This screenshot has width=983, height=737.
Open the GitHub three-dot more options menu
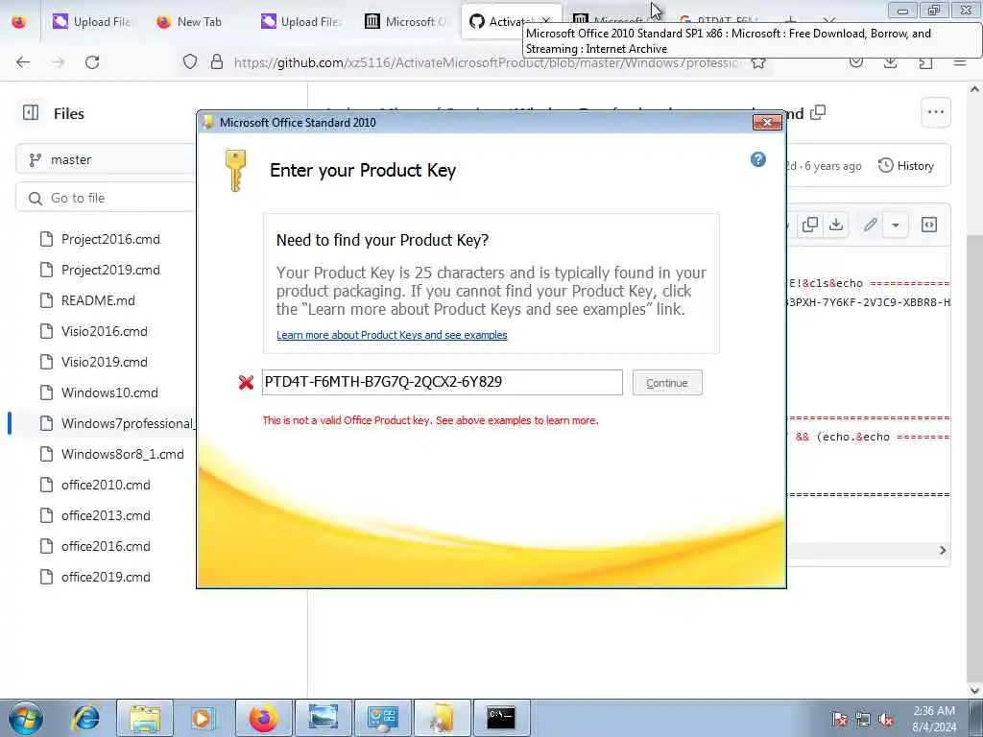pyautogui.click(x=935, y=113)
